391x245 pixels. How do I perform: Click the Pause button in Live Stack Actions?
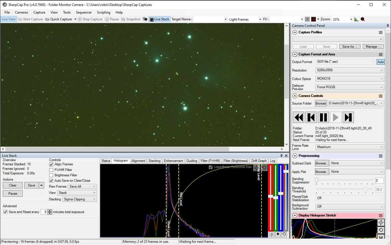click(x=13, y=194)
